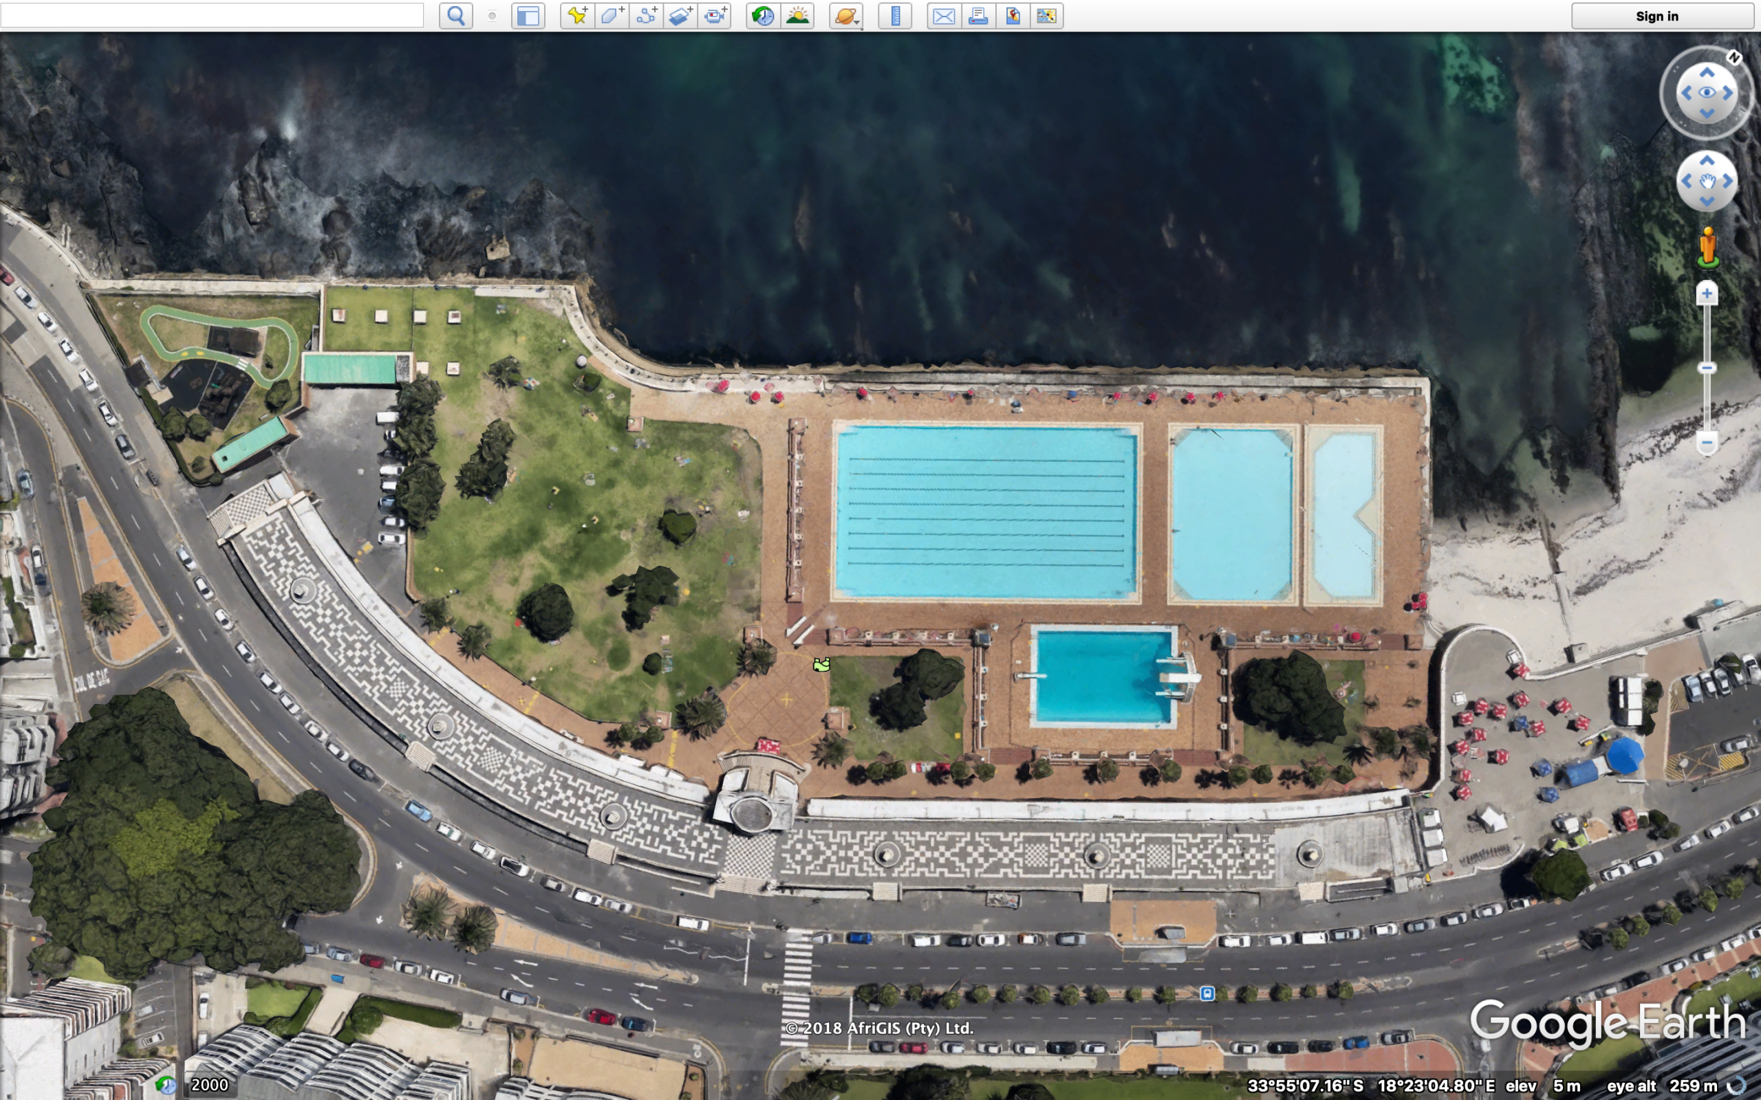The width and height of the screenshot is (1761, 1100).
Task: Select the Add Path tool
Action: 645,15
